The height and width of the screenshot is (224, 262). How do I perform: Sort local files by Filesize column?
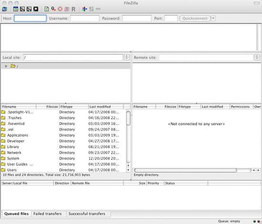click(x=48, y=106)
